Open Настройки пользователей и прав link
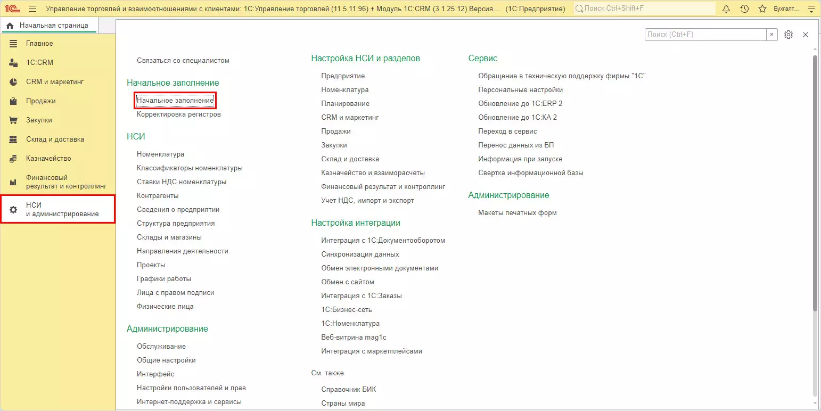 point(192,388)
